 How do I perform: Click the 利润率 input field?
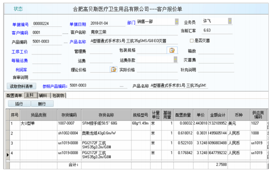pos(46,69)
